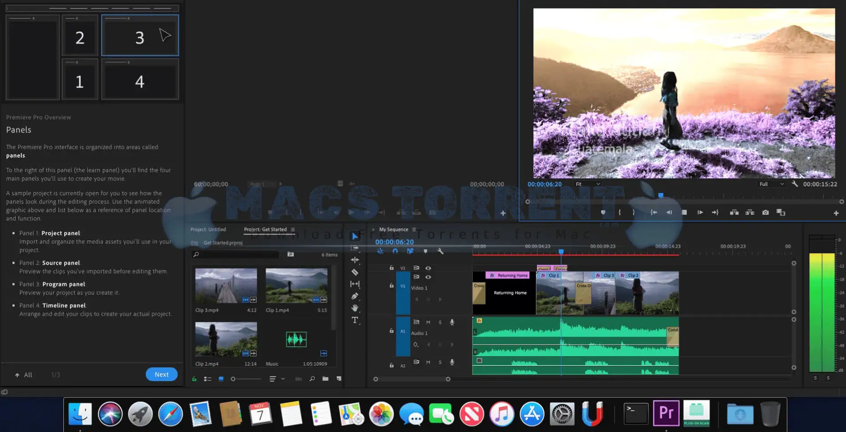Click New Item icon in Project panel
Screen dimensions: 846x432
pyautogui.click(x=339, y=378)
